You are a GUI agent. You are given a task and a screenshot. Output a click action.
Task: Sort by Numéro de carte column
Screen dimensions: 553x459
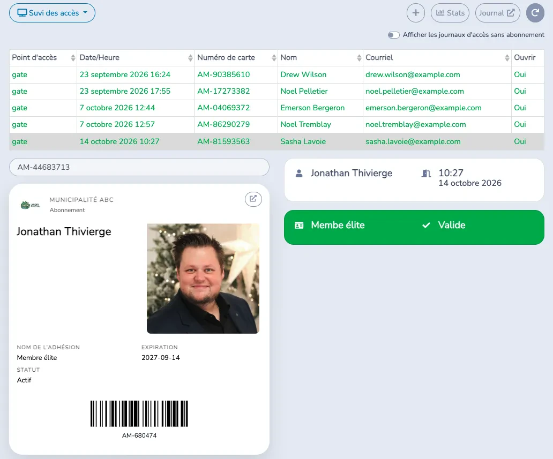[236, 57]
